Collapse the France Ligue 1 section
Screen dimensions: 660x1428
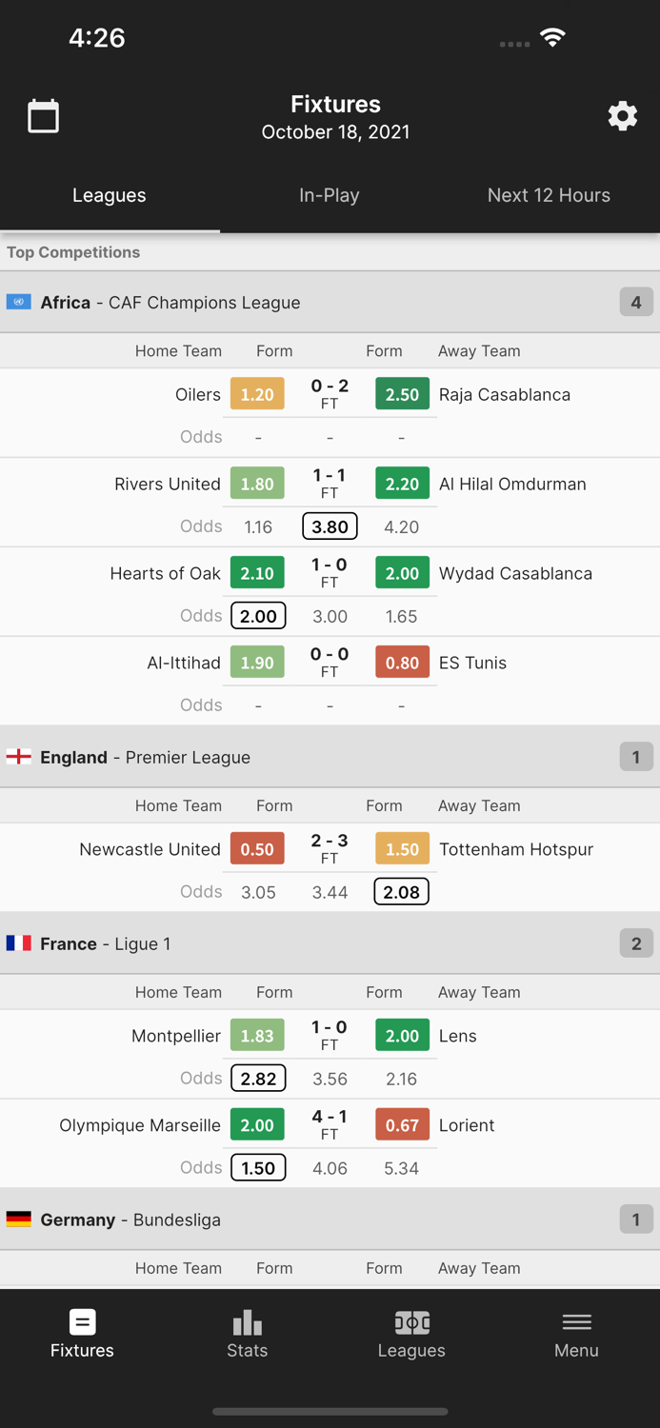click(330, 943)
